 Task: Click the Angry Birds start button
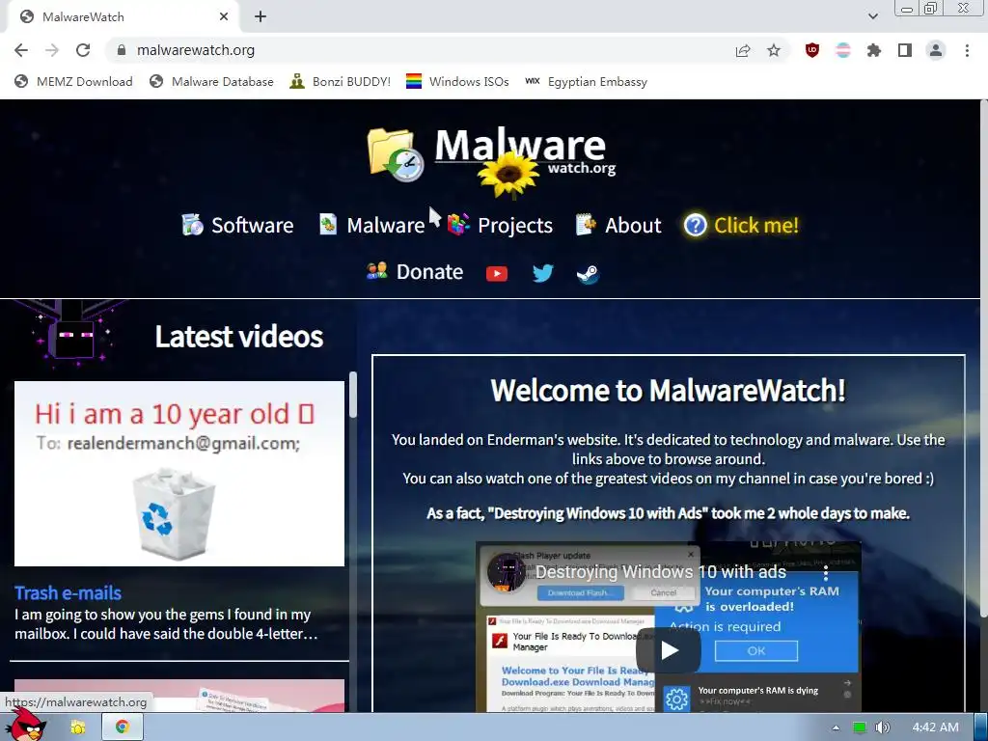(x=26, y=725)
